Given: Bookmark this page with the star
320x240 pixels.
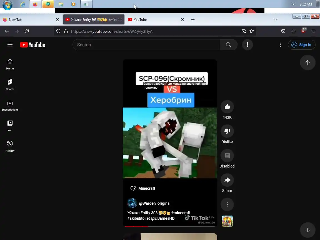Looking at the screenshot, I should click(252, 31).
